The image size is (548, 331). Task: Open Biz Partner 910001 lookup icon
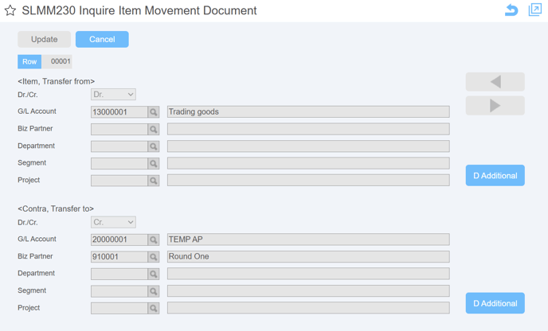(154, 257)
